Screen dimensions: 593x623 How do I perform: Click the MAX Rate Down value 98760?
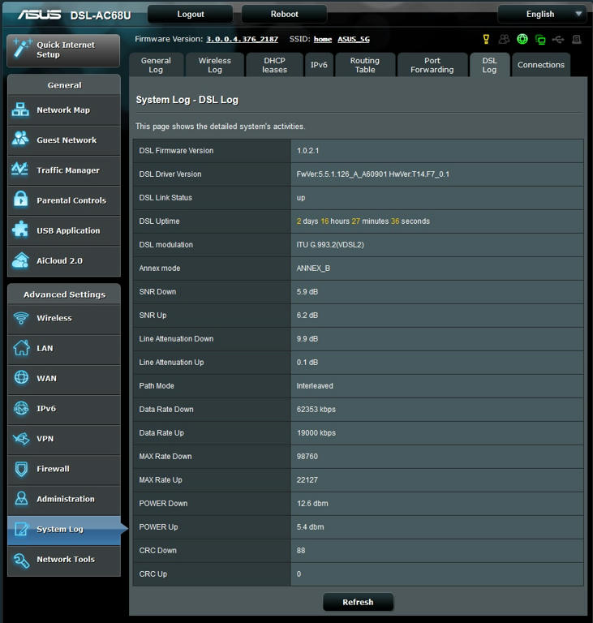pyautogui.click(x=307, y=456)
